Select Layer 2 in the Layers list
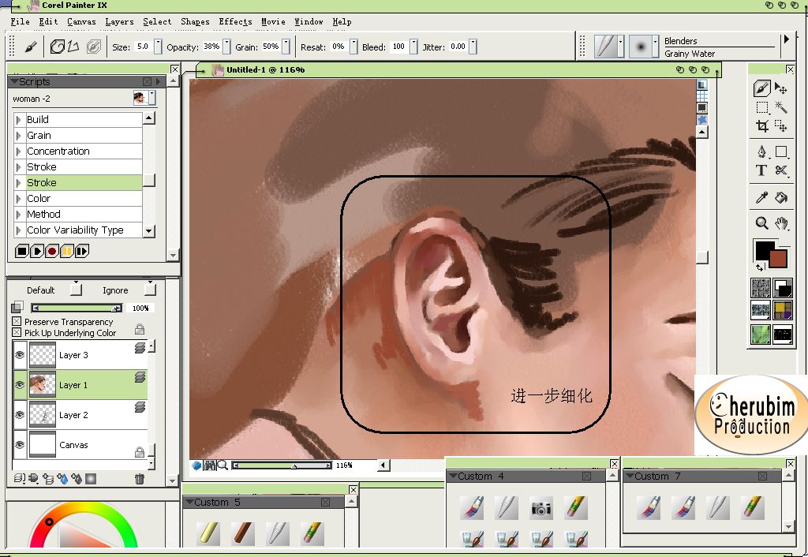This screenshot has height=557, width=808. [80, 415]
